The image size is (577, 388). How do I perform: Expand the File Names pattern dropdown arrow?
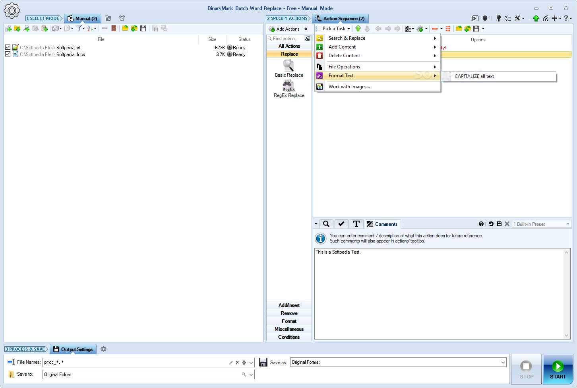[x=251, y=363]
